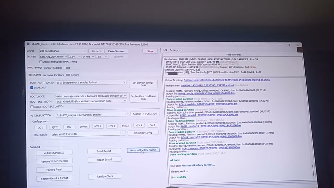Open the 24 Mhz frequency dropdown

pyautogui.click(x=88, y=56)
